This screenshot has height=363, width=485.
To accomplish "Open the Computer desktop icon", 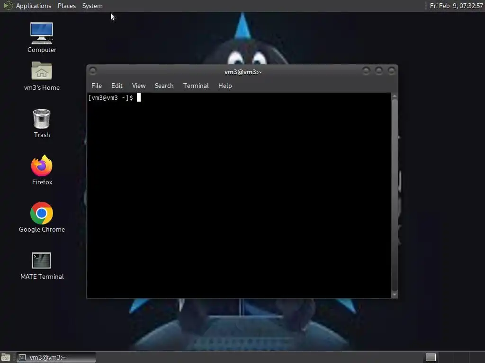I will click(x=42, y=37).
